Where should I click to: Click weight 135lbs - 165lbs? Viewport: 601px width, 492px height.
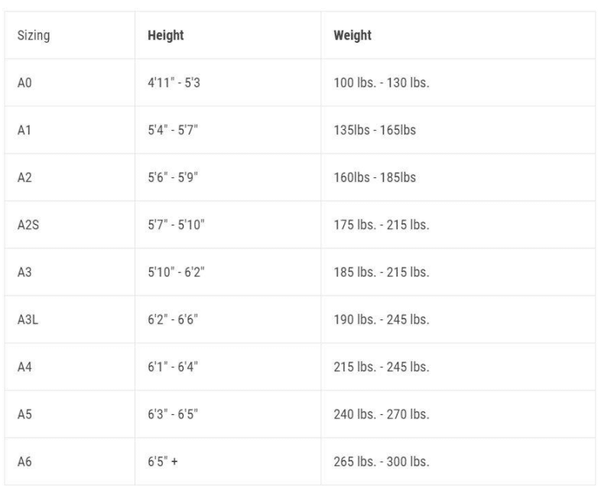coord(375,130)
